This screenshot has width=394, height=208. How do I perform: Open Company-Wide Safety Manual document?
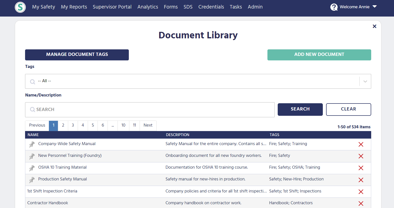(67, 144)
